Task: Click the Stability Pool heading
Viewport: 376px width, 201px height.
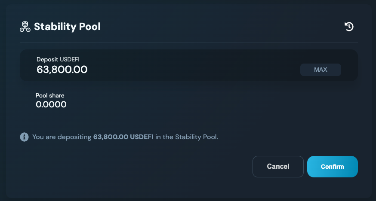Action: pyautogui.click(x=67, y=27)
